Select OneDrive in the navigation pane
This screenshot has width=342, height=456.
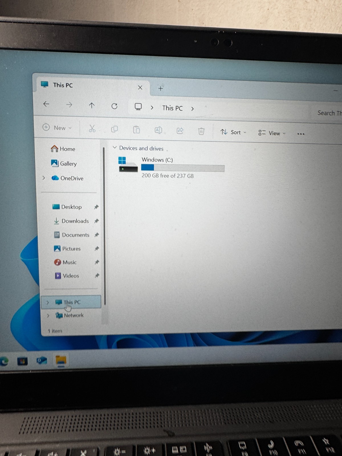click(x=68, y=178)
